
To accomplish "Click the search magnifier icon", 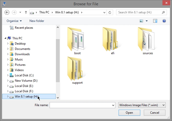I will 163,12.
